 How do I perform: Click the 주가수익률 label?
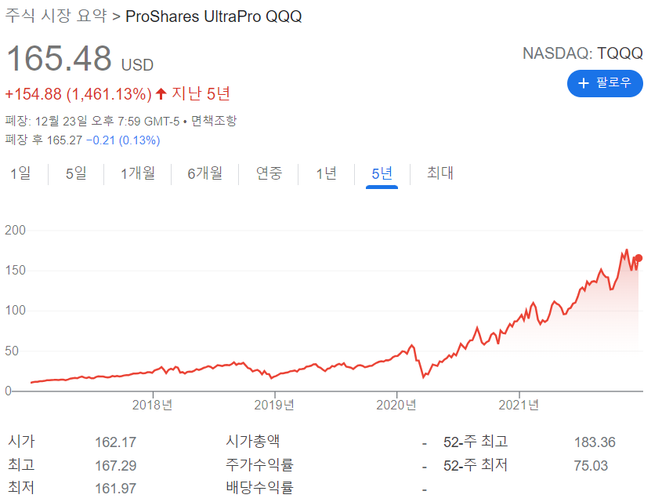point(259,465)
